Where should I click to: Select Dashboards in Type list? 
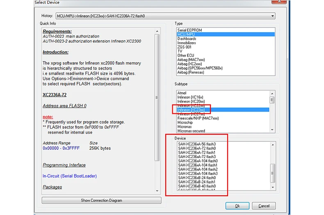[x=226, y=38]
